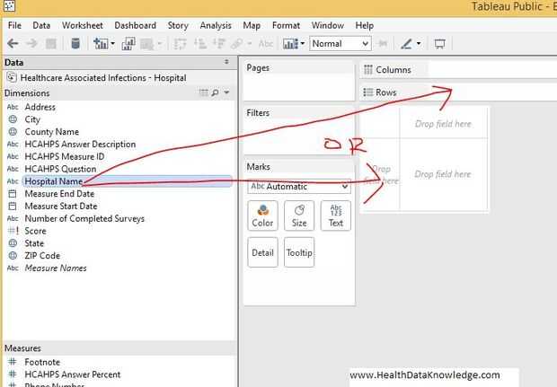
Task: Click the Back arrow in the toolbar
Action: (13, 44)
